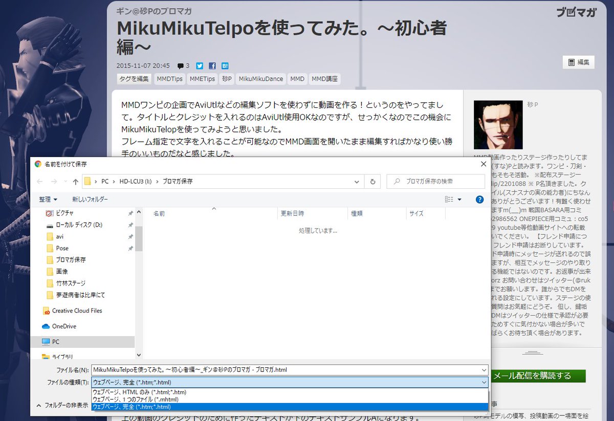Screen dimensions: 614x421
Task: Select ウェブページ、完全 option in list
Action: [x=290, y=407]
